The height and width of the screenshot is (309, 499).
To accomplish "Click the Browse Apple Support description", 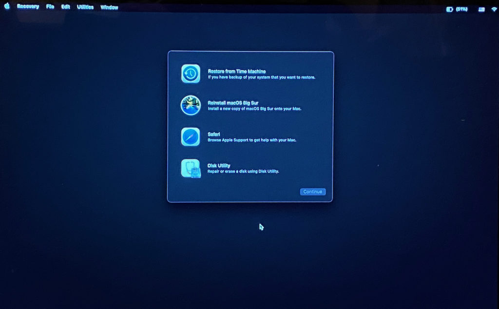I will coord(252,140).
